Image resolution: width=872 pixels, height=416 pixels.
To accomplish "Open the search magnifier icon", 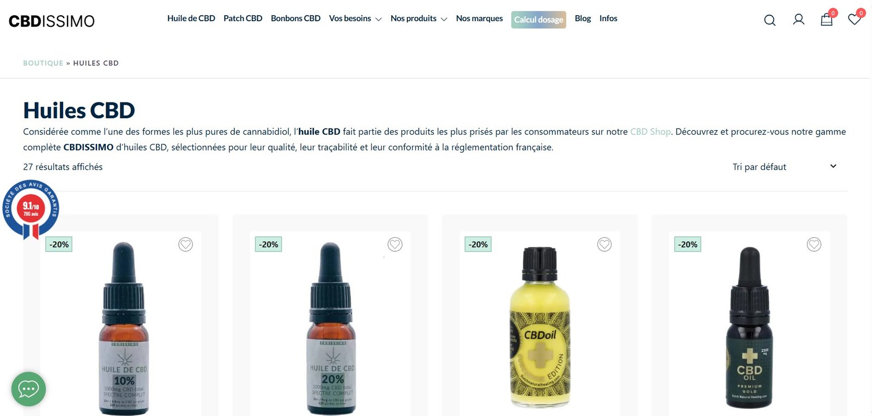I will 770,20.
